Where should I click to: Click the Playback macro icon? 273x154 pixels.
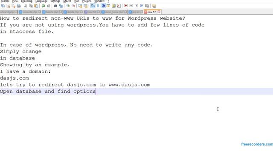point(136,6)
